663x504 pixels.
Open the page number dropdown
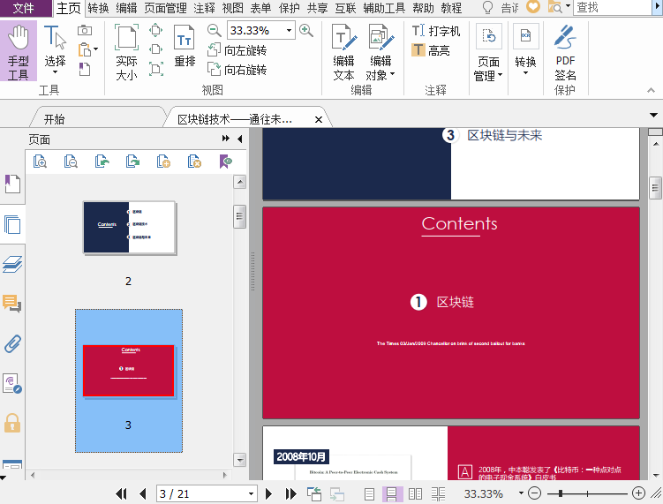pyautogui.click(x=251, y=493)
